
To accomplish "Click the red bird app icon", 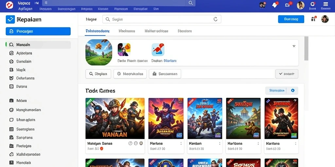I will point(158,50).
